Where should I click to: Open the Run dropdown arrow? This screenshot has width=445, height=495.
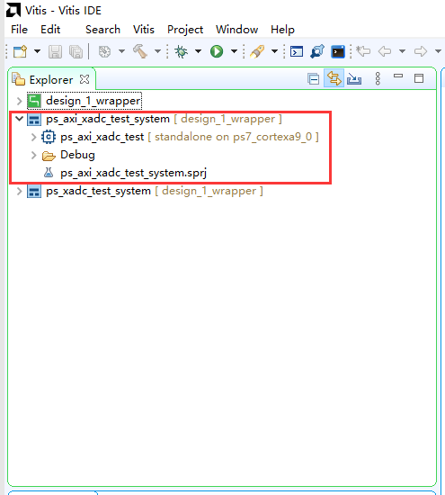tap(234, 51)
